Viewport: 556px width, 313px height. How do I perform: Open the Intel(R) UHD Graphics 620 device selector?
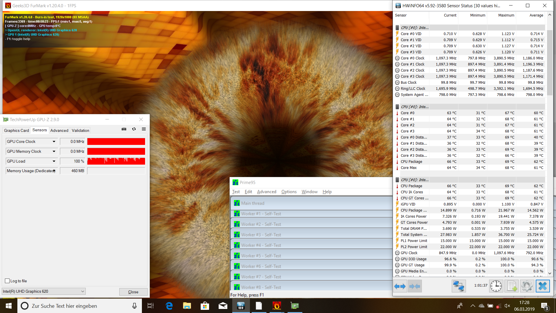44,291
